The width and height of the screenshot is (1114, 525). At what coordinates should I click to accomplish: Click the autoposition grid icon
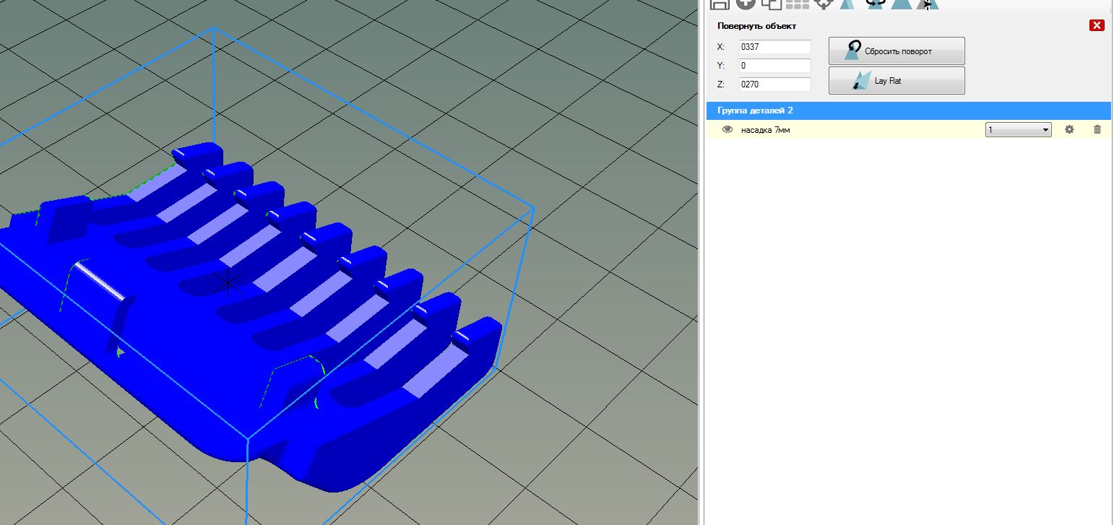(798, 4)
